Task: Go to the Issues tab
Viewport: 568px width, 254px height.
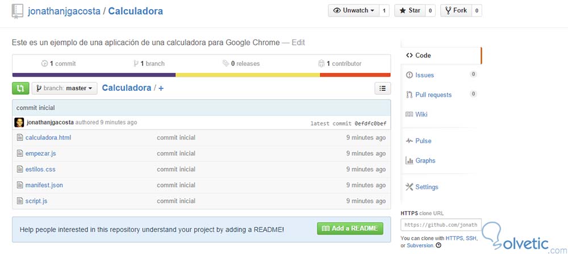Action: point(424,75)
